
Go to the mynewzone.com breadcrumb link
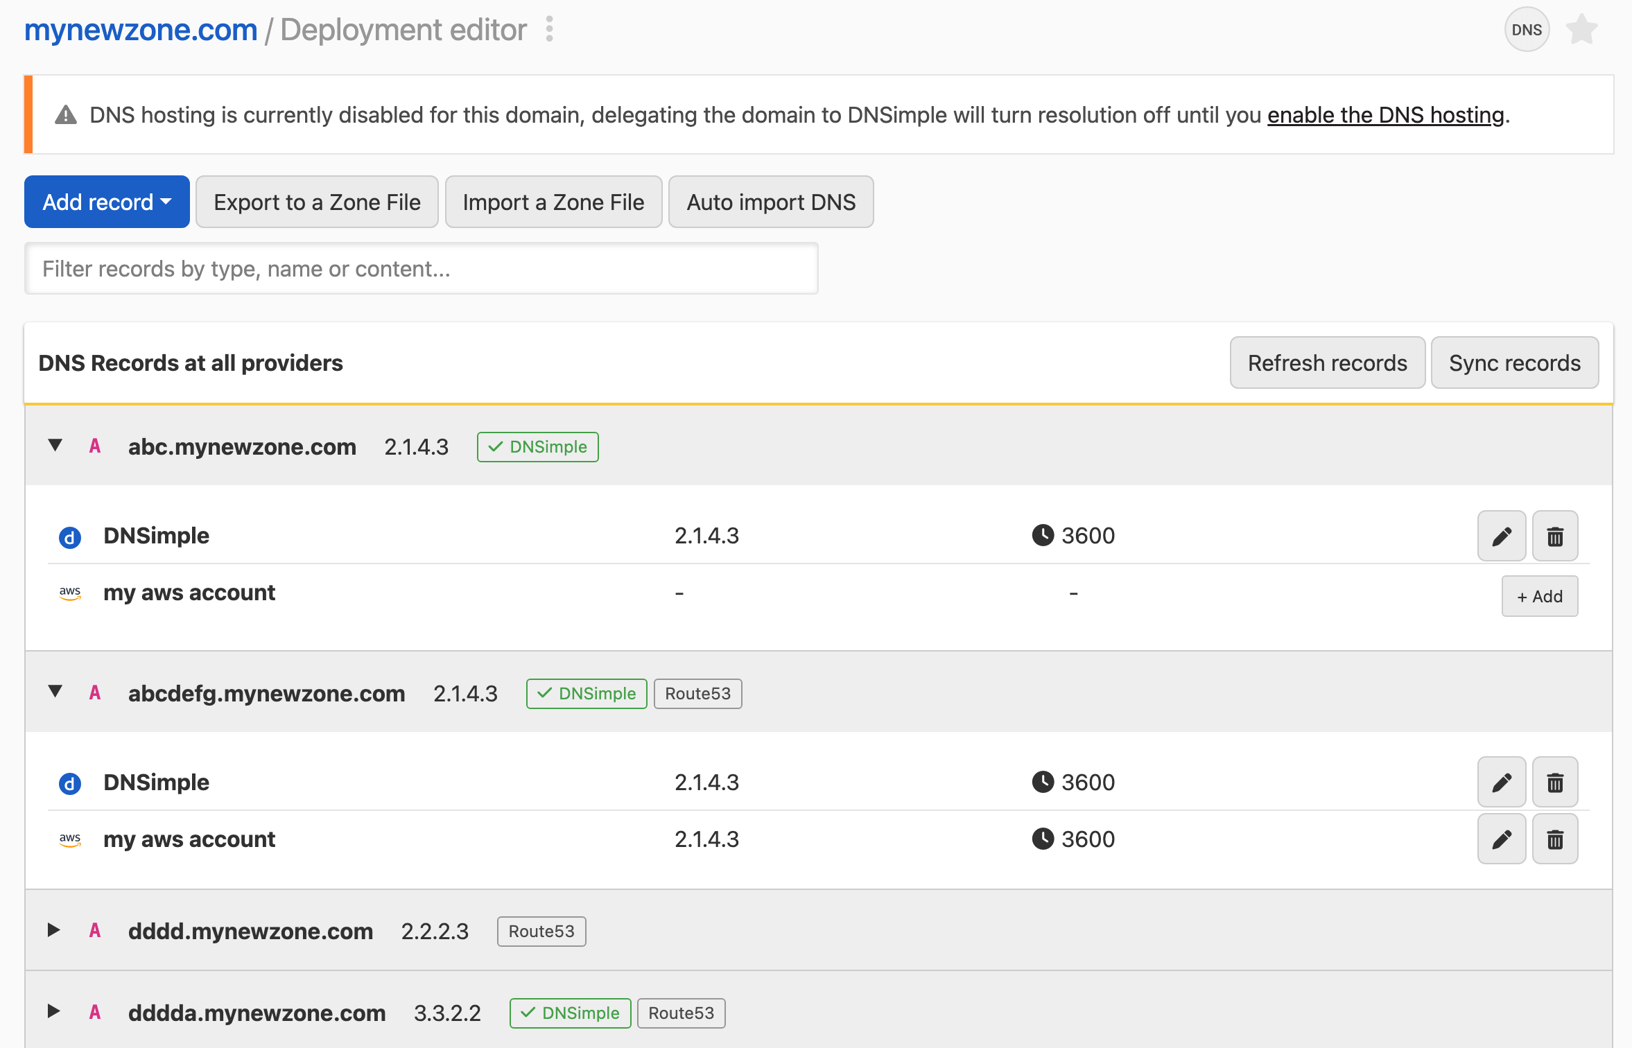pyautogui.click(x=141, y=30)
